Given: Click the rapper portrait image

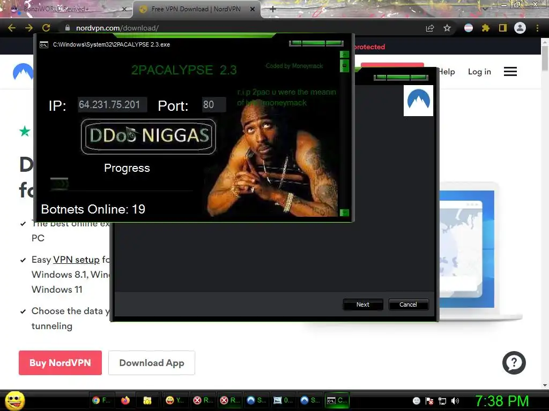Looking at the screenshot, I should [273, 159].
